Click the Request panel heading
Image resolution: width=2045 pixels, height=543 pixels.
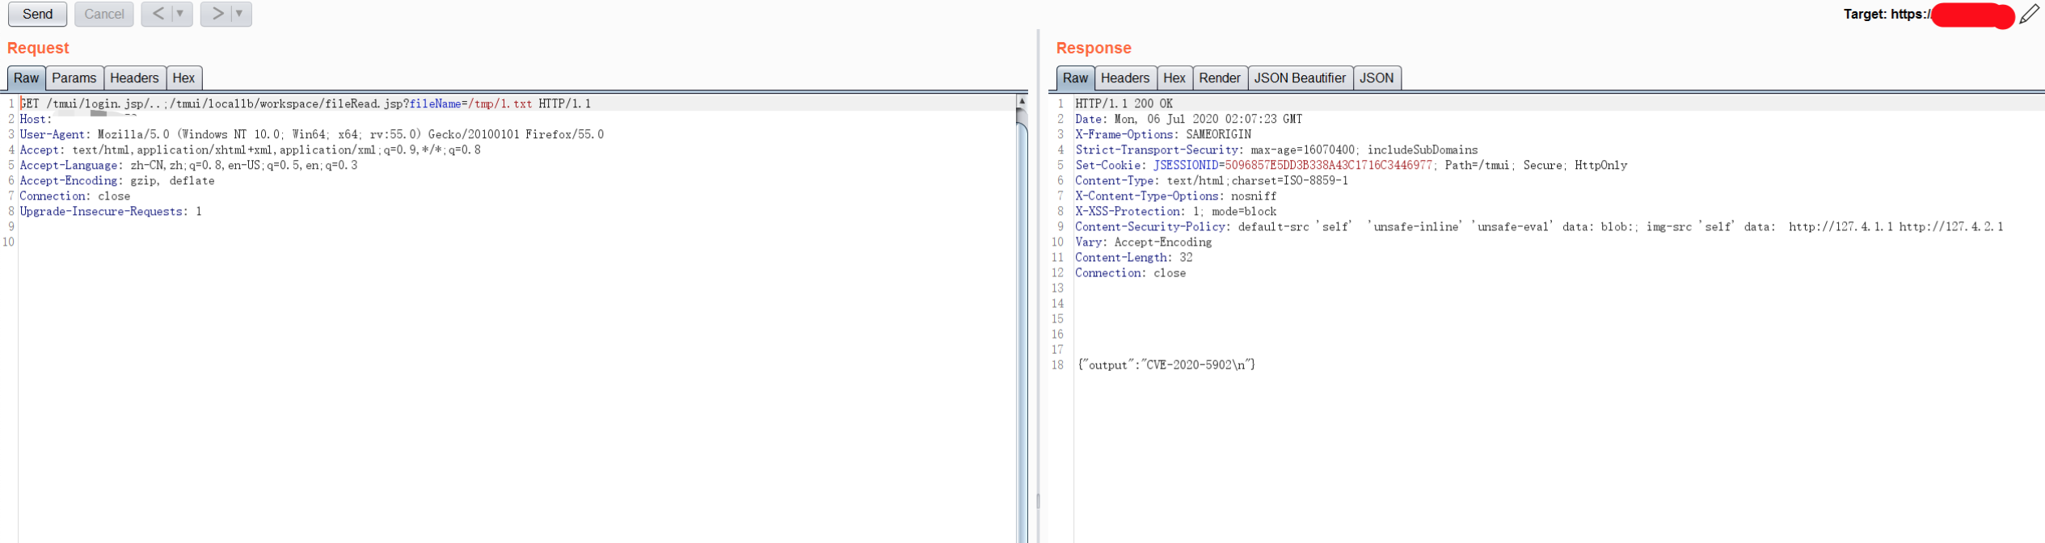38,48
